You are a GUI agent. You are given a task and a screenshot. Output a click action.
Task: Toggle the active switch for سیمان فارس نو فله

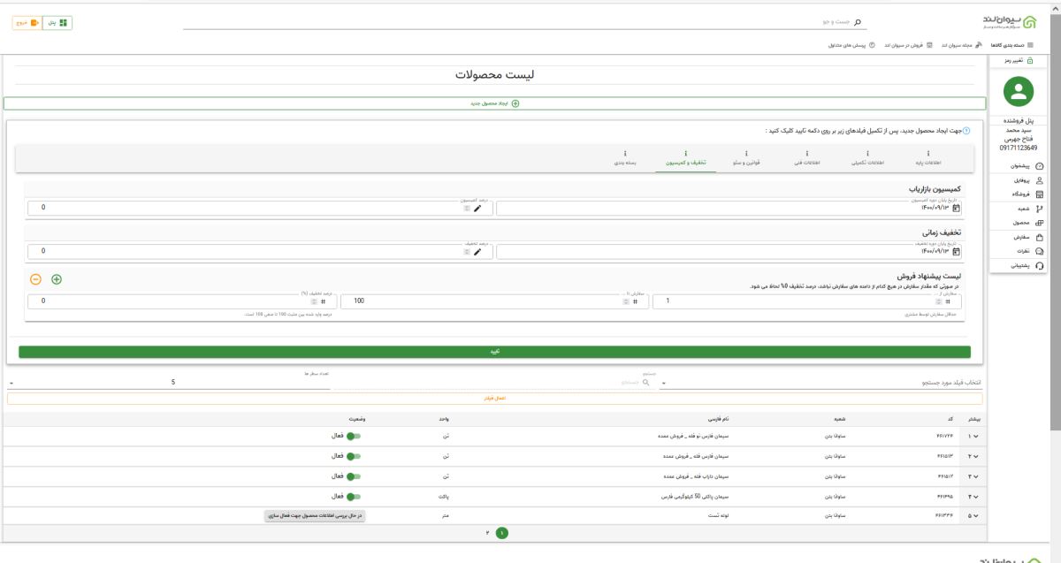pyautogui.click(x=354, y=436)
